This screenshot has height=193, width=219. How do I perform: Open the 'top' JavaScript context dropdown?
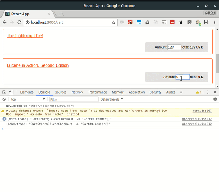(x=28, y=99)
